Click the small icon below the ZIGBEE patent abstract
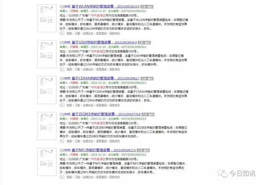The height and width of the screenshot is (185, 264). 62,141
